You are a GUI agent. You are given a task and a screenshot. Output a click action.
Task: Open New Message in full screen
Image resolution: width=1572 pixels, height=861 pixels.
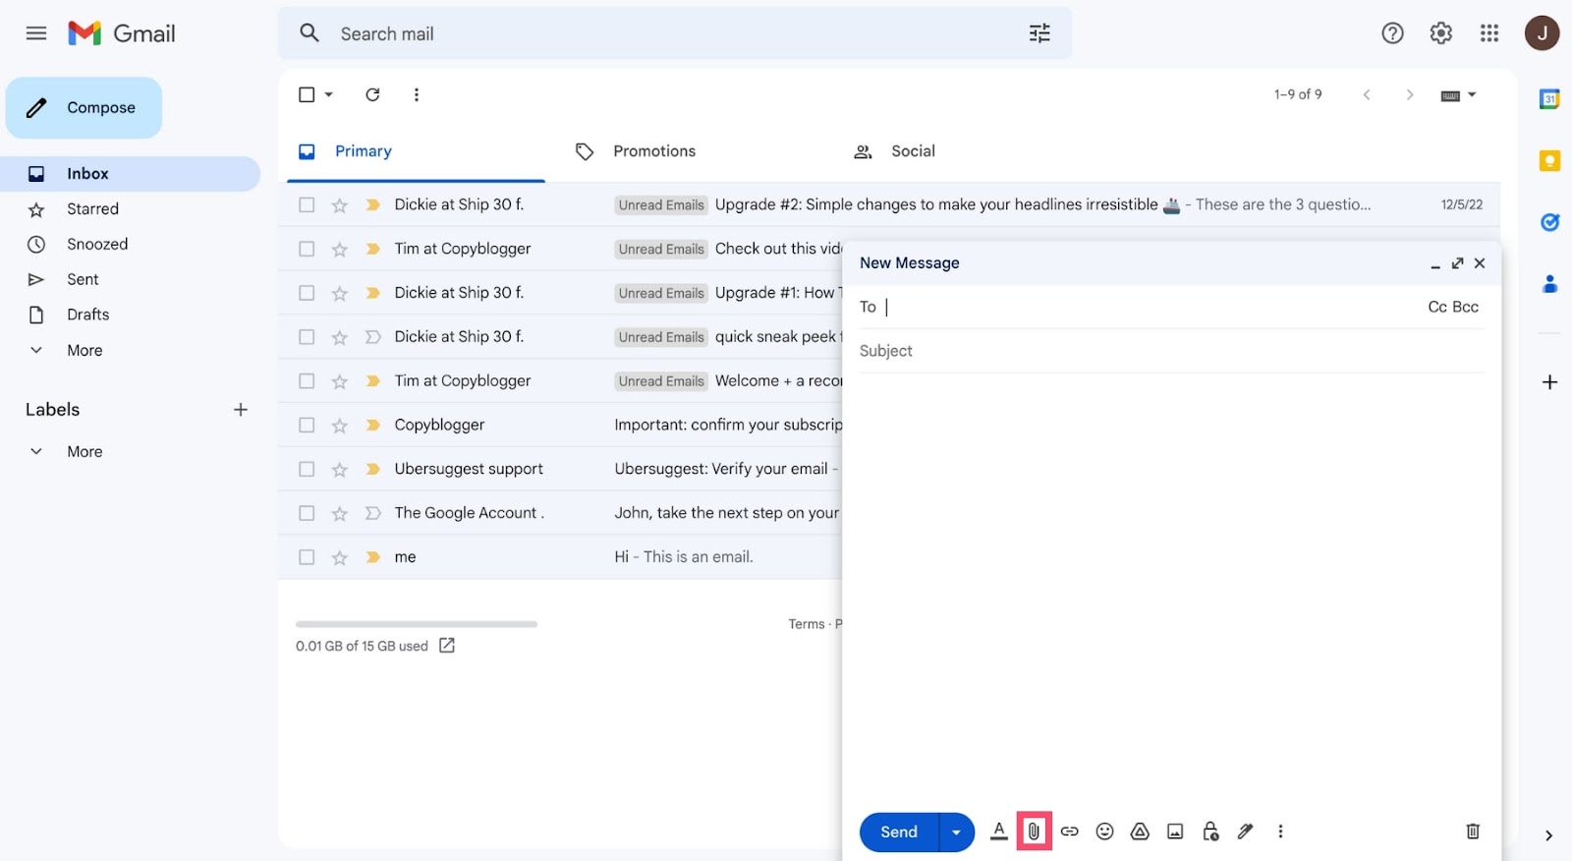(x=1458, y=263)
